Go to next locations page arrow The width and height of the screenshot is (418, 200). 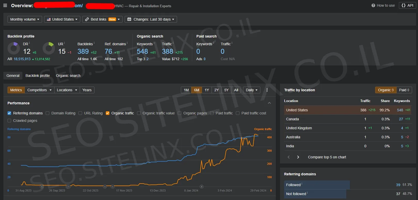tap(298, 157)
